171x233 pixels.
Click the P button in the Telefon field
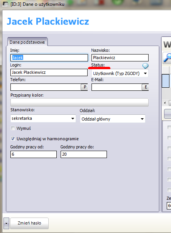click(85, 87)
